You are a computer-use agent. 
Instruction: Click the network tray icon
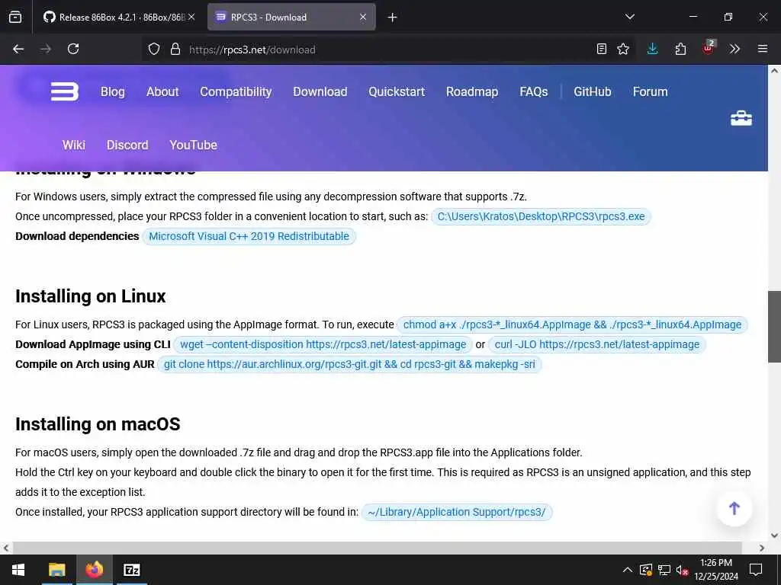pos(664,570)
